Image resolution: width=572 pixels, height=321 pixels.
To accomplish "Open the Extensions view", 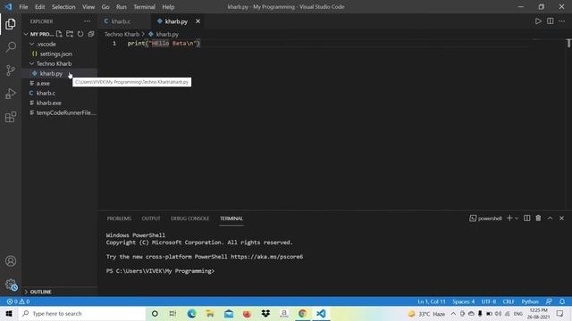I will pyautogui.click(x=11, y=117).
